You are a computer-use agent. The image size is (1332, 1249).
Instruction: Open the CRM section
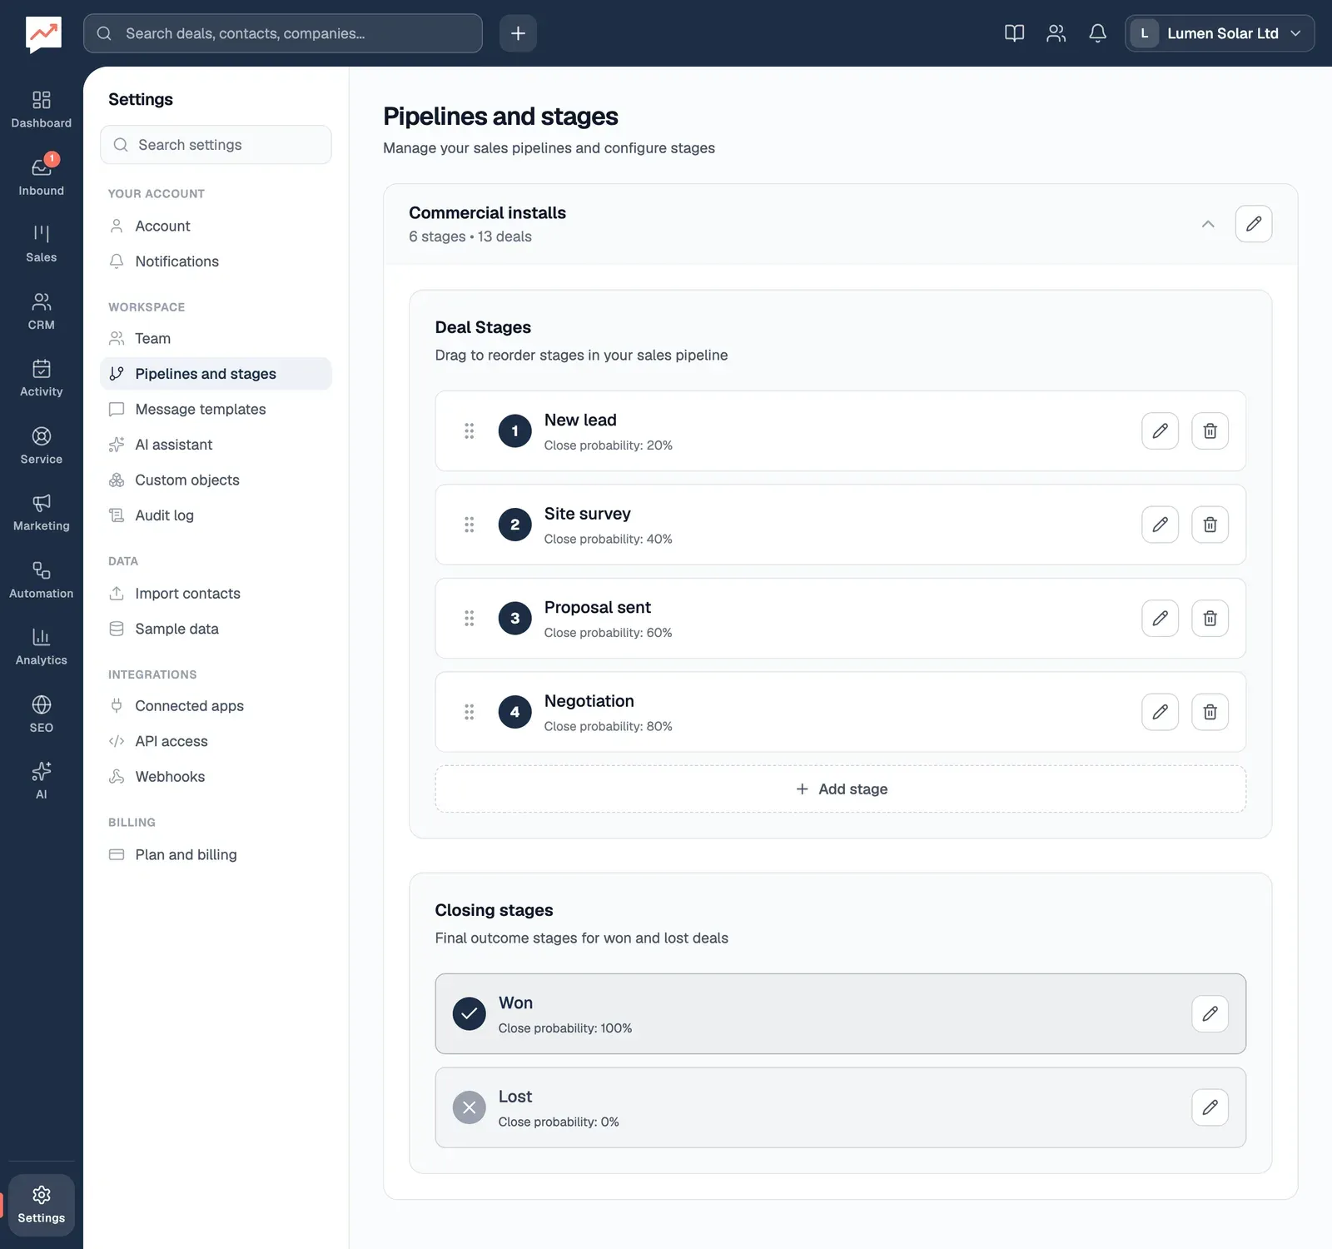pos(42,311)
